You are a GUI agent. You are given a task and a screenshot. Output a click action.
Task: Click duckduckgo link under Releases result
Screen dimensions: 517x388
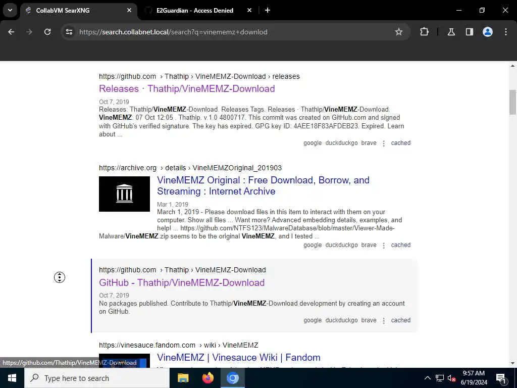coord(341,143)
